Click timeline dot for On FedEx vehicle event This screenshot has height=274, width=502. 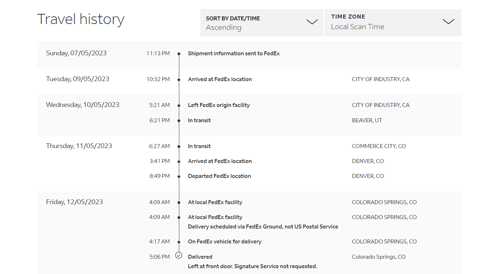click(179, 242)
